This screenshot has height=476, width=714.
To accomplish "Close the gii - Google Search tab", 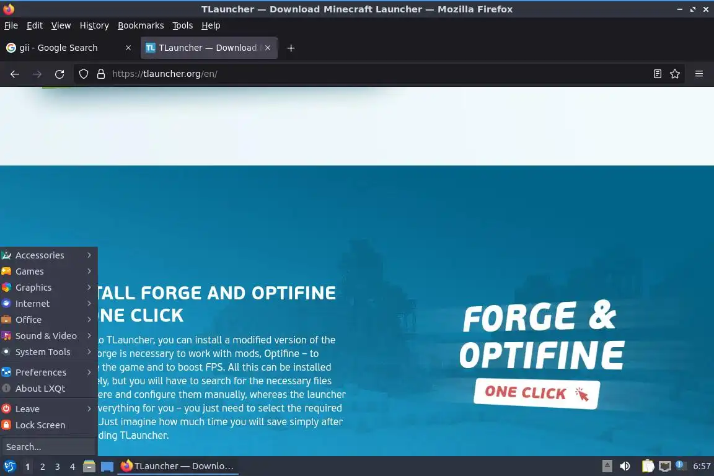I will (128, 48).
